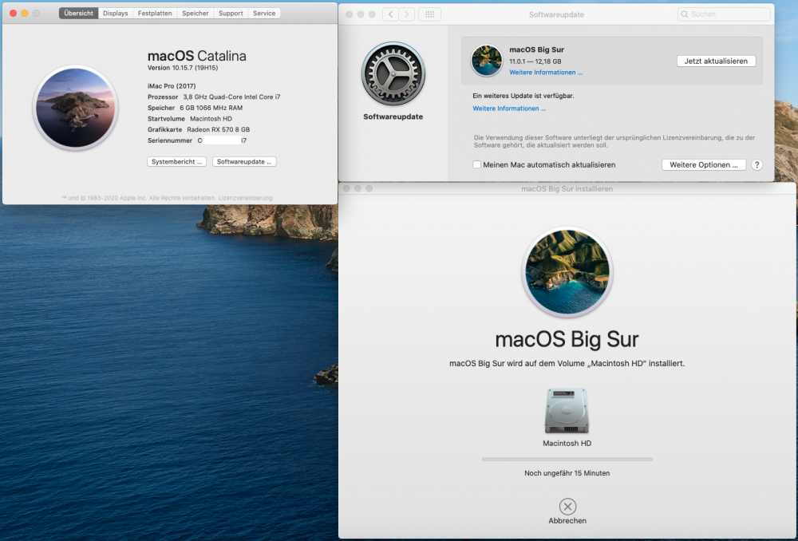
Task: Focus the Suchen search field
Action: pos(724,14)
